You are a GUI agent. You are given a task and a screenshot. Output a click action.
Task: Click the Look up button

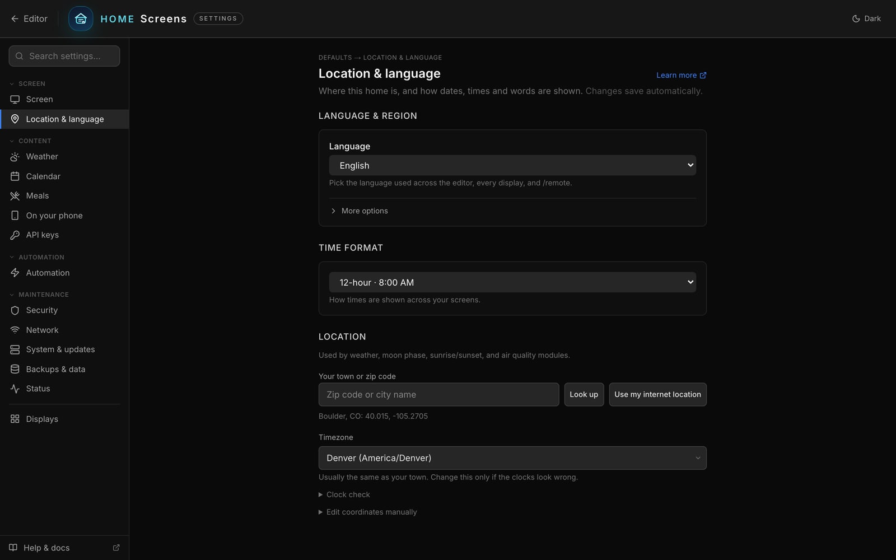click(x=584, y=394)
